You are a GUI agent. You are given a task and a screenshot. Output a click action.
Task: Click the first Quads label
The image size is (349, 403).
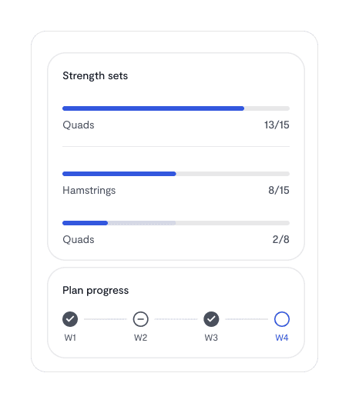pyautogui.click(x=79, y=125)
